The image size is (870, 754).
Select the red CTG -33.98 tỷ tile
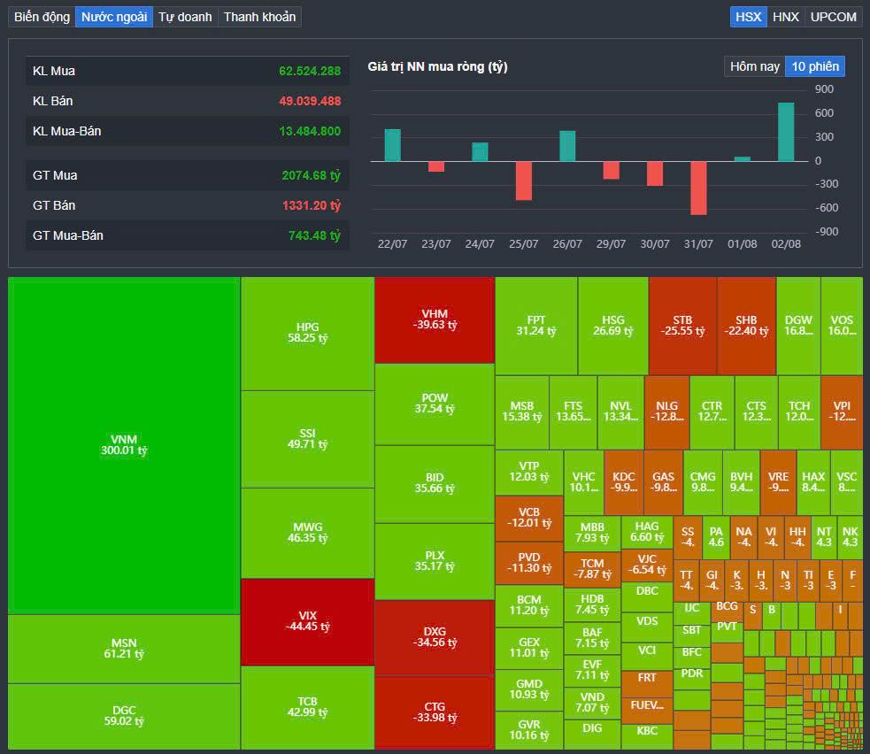[435, 713]
